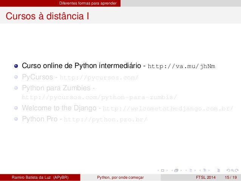Open the welcometothedjango.com.br link
241x181 pixels.
[x=168, y=108]
